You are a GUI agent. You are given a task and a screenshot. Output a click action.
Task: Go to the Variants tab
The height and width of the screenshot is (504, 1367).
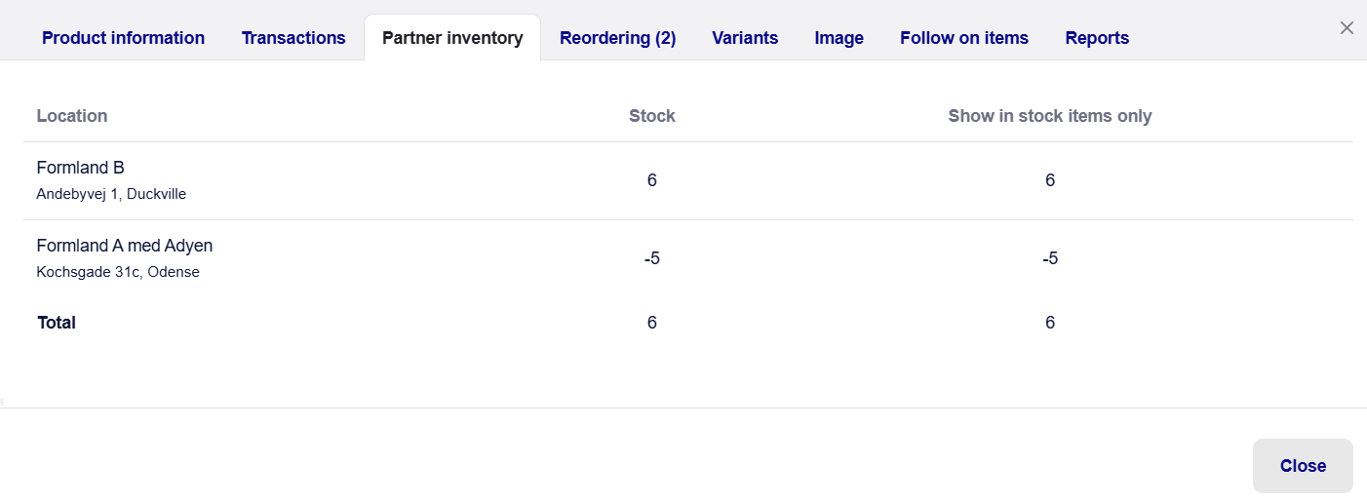point(745,38)
